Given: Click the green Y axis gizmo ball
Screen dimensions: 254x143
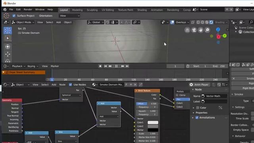Looking at the screenshot, I should (x=225, y=36).
